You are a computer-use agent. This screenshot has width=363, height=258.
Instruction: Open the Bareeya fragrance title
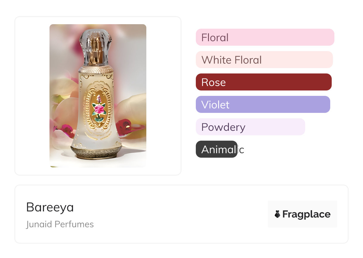point(50,207)
